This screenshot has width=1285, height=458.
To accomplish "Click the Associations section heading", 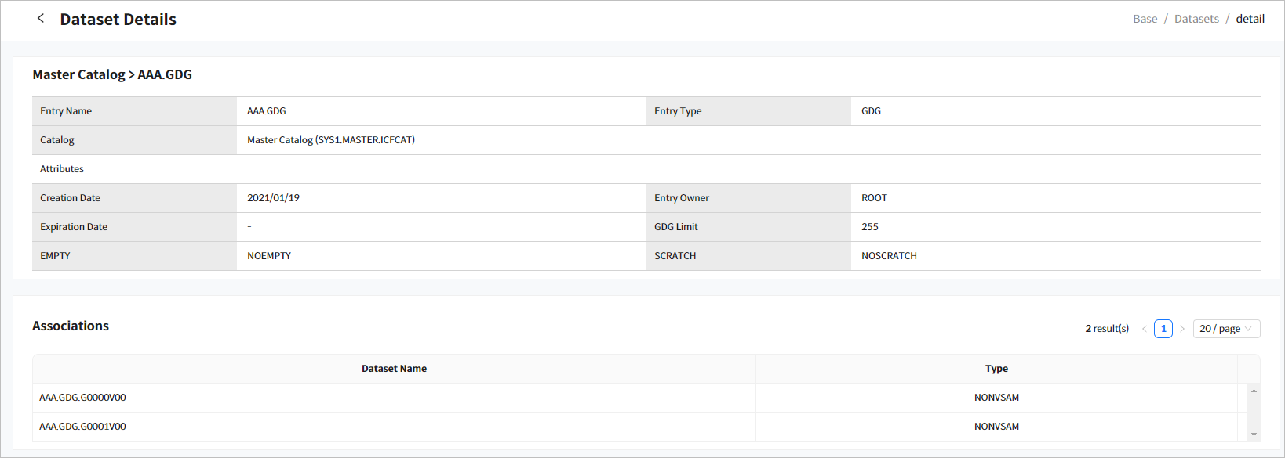I will point(71,326).
